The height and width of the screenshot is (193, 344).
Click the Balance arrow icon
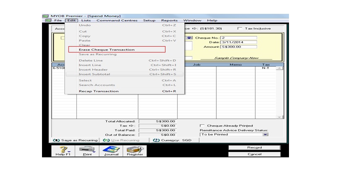[x=194, y=29]
